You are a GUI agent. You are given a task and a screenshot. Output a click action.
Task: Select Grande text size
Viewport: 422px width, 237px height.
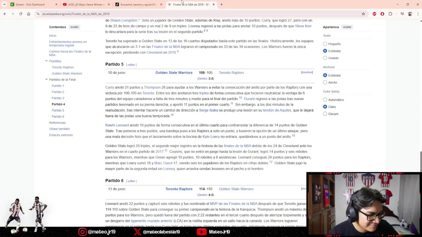[325, 58]
